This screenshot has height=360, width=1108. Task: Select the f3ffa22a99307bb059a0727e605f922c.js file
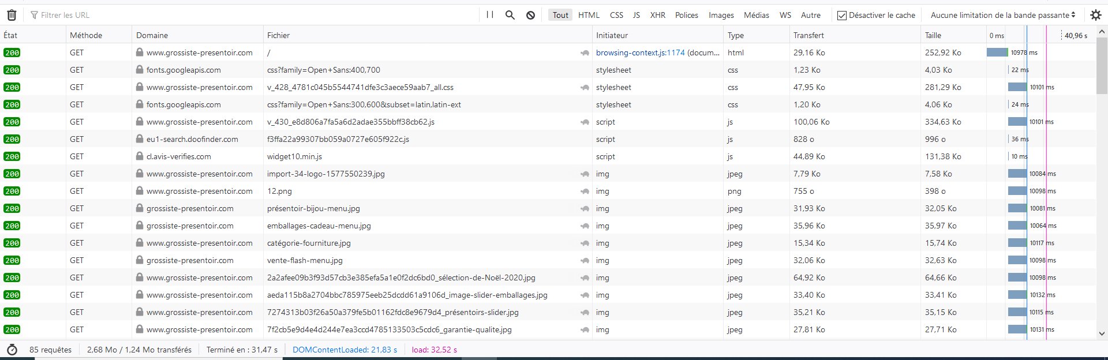point(338,139)
